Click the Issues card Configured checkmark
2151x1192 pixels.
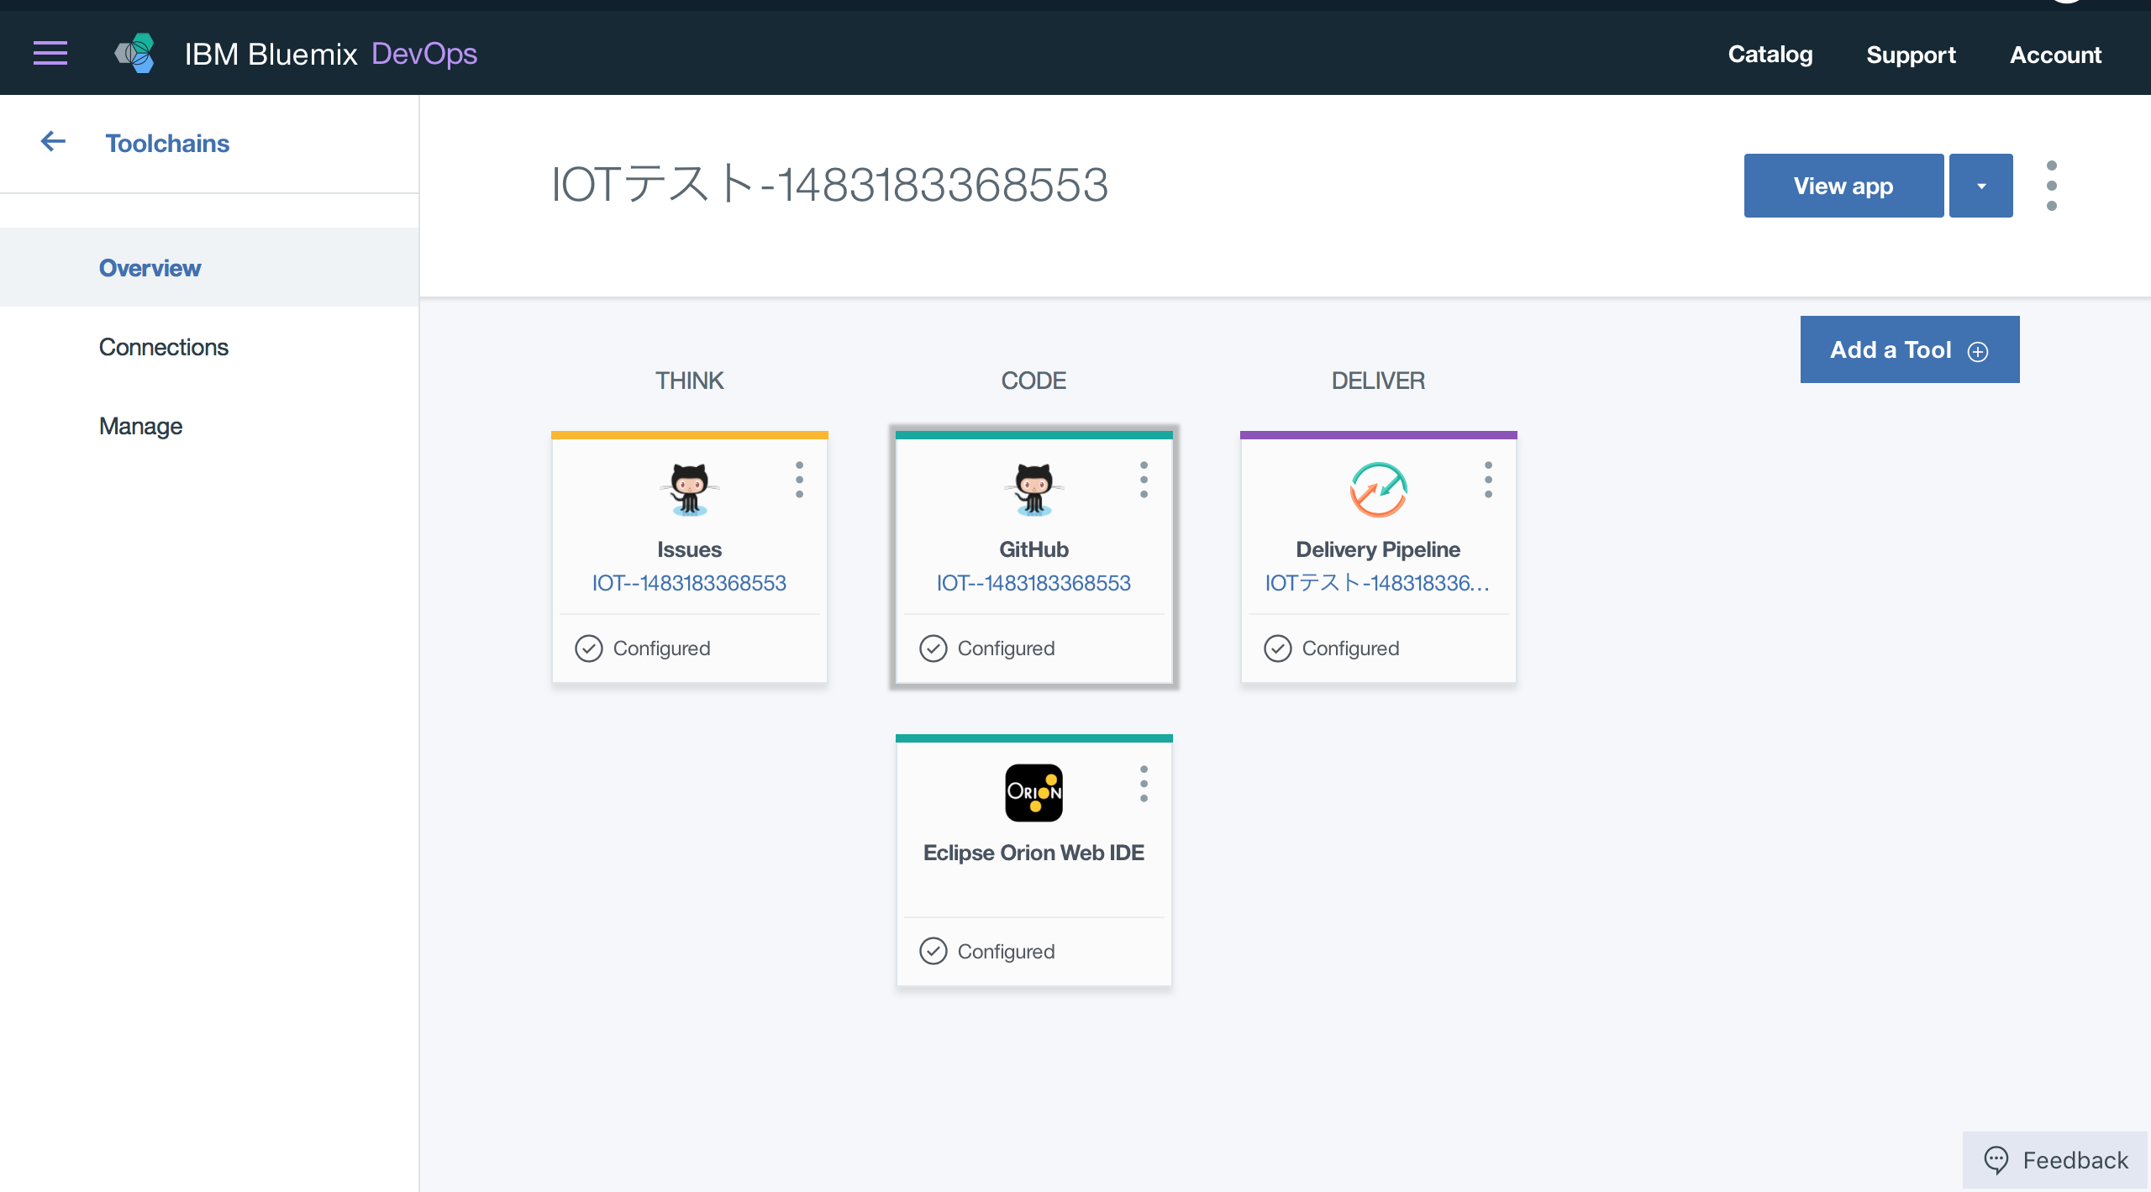tap(589, 649)
